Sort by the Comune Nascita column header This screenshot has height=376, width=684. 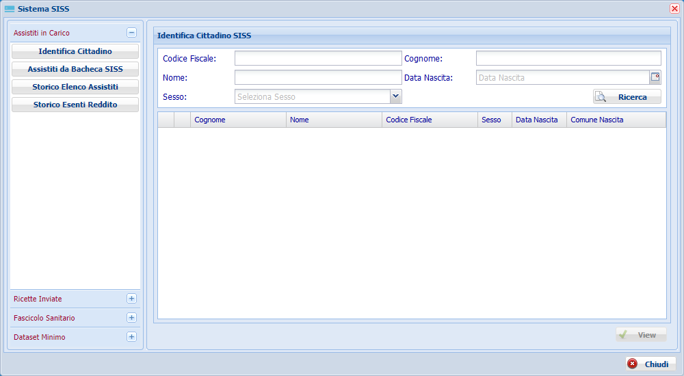pos(616,120)
